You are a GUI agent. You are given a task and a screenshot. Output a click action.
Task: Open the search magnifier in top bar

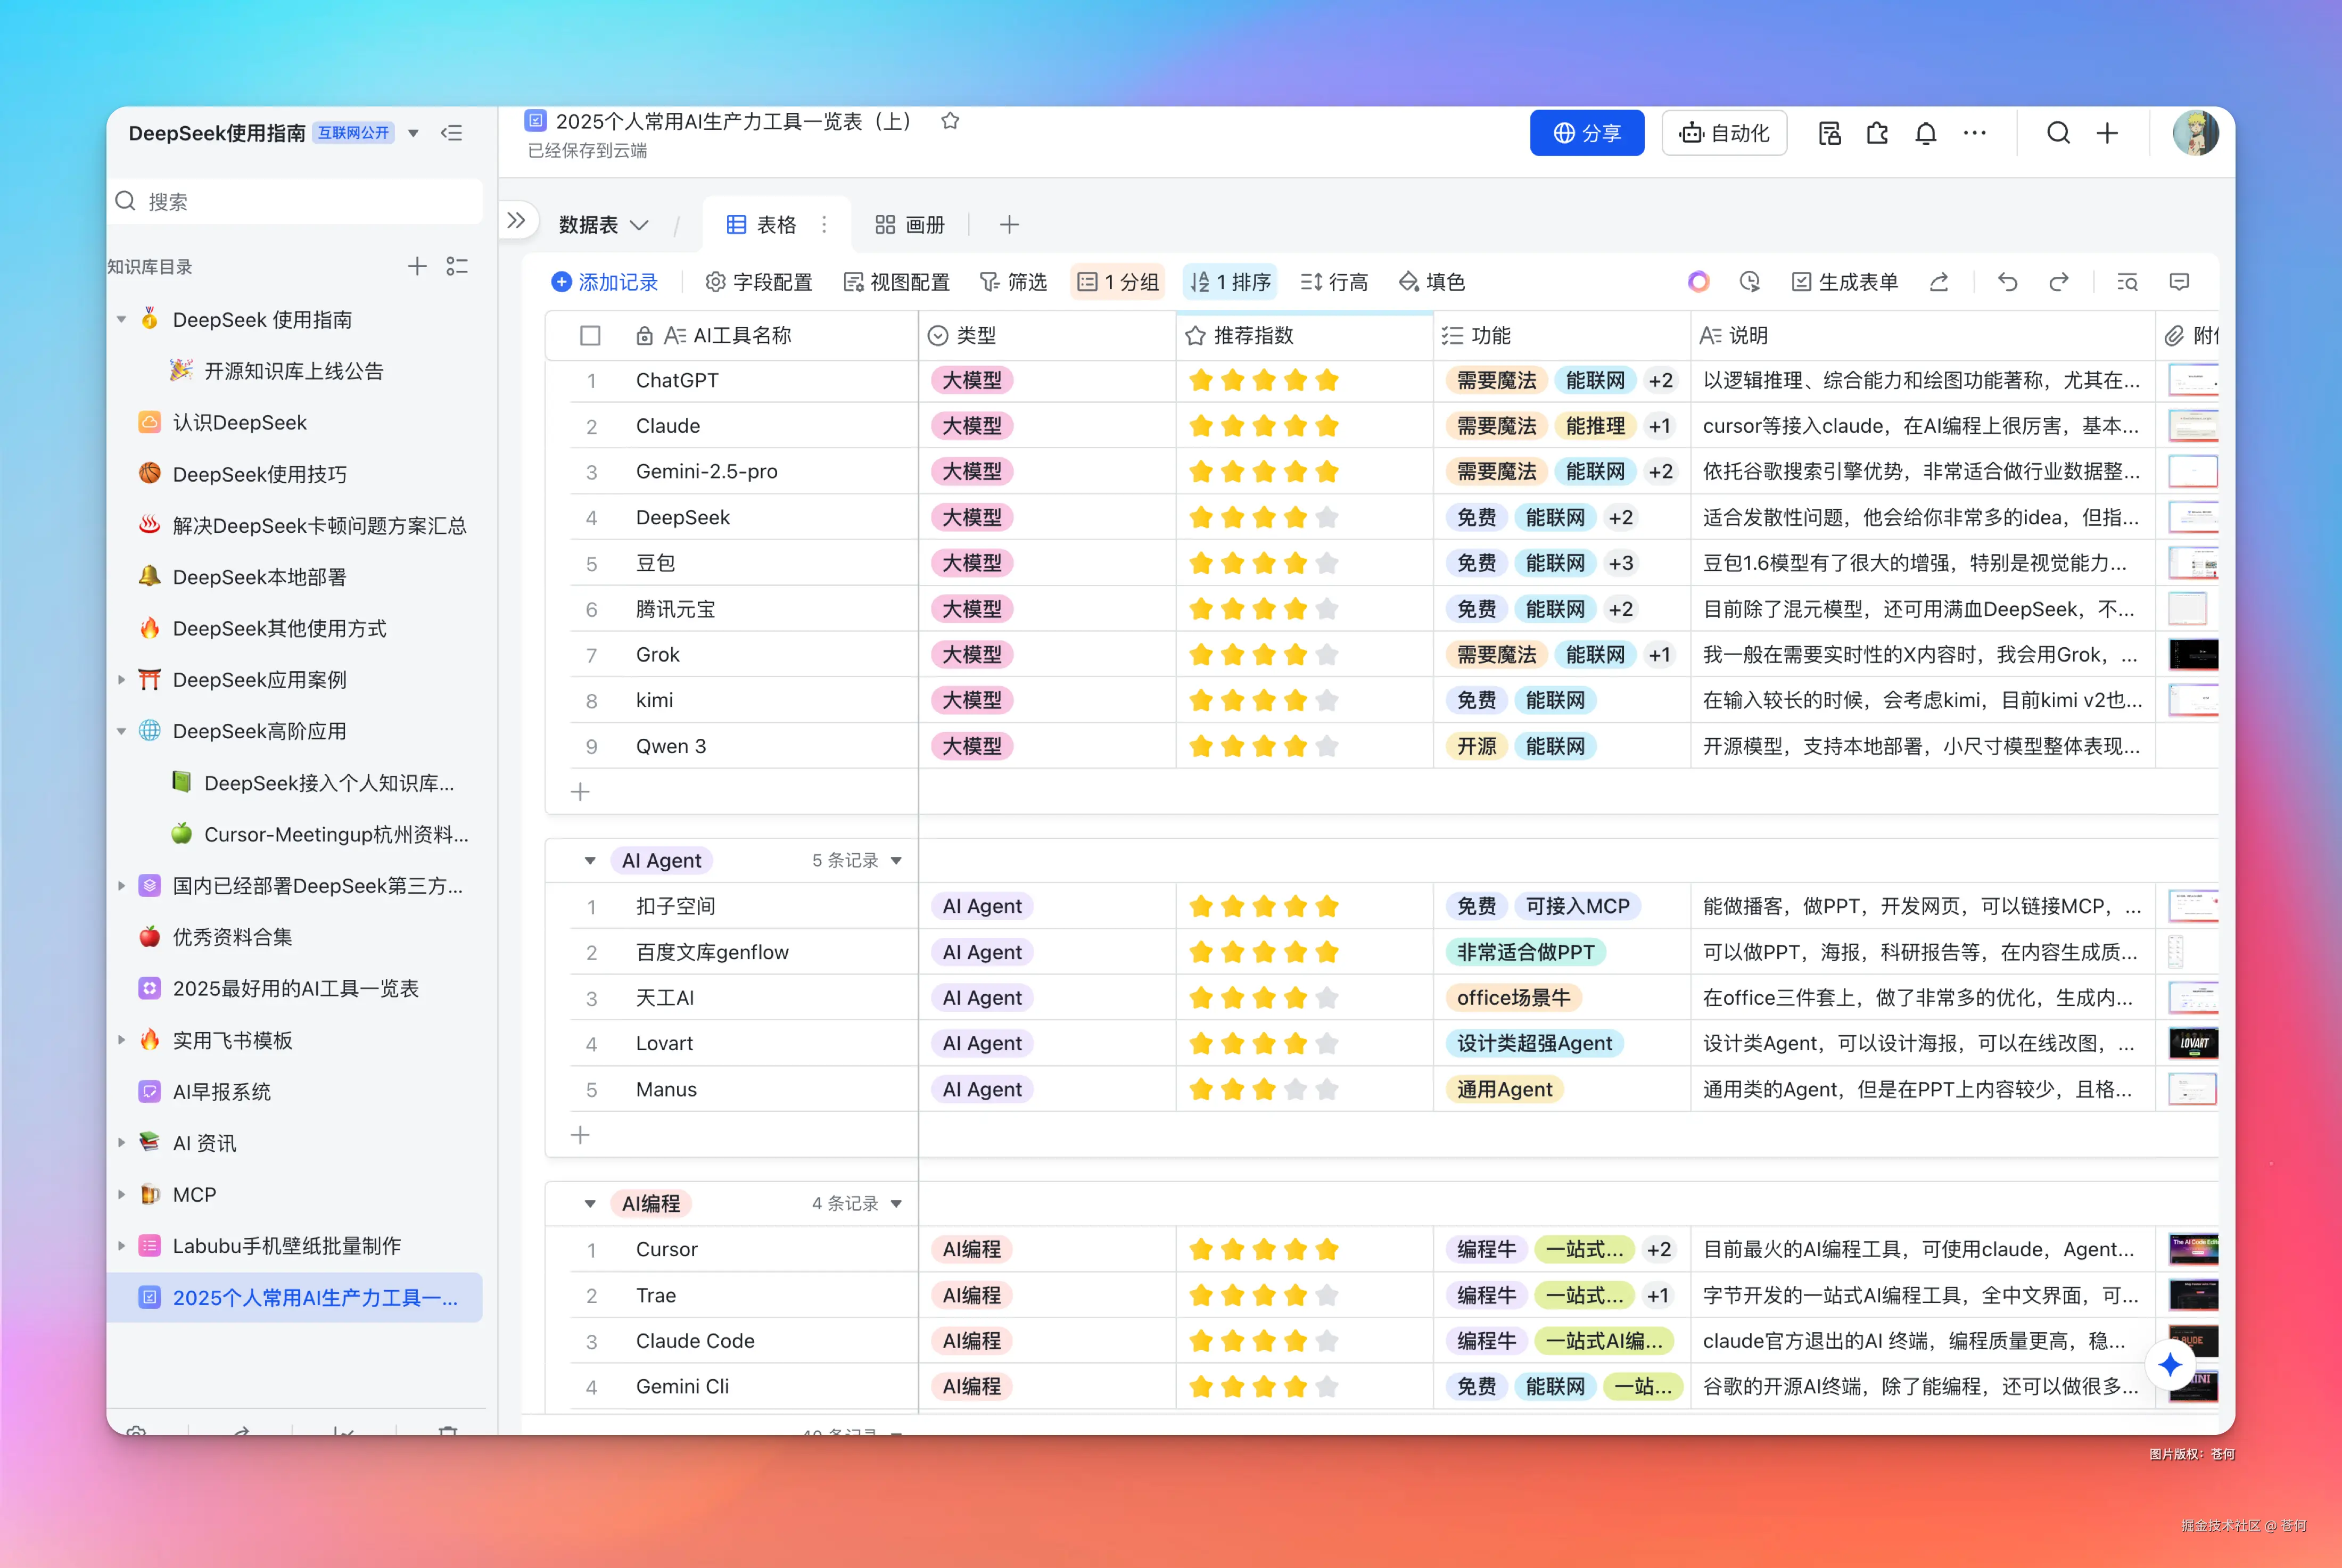[2058, 133]
